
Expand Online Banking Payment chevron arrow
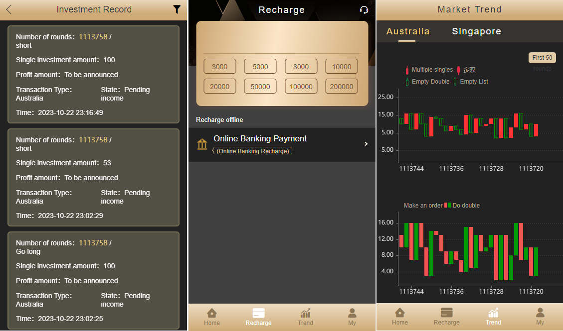pos(366,144)
